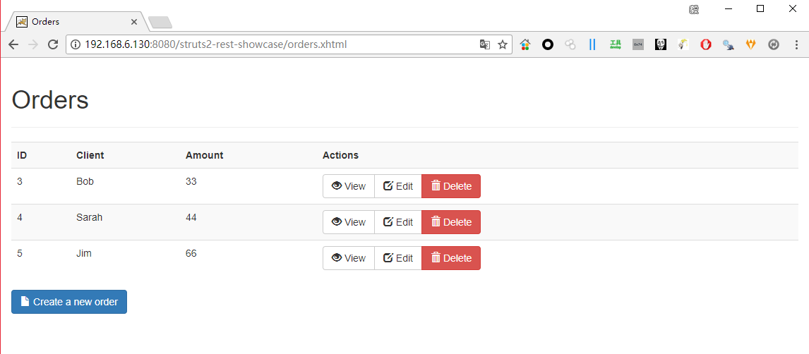Open a new tab

coord(160,22)
